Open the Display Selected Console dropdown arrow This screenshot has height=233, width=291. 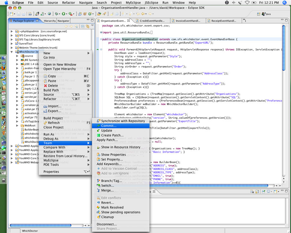tap(271, 192)
